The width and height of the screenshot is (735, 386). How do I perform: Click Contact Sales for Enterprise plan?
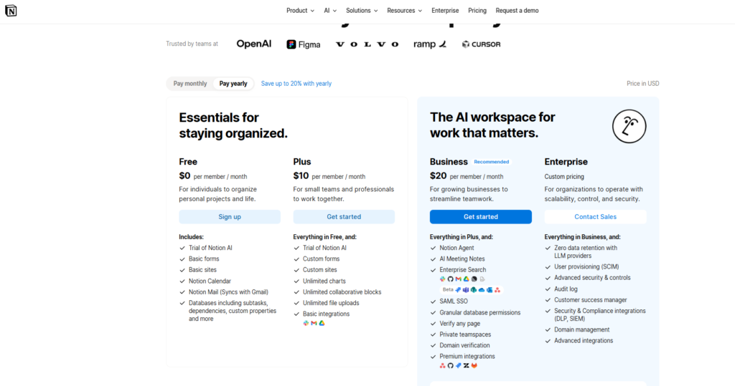pyautogui.click(x=595, y=217)
